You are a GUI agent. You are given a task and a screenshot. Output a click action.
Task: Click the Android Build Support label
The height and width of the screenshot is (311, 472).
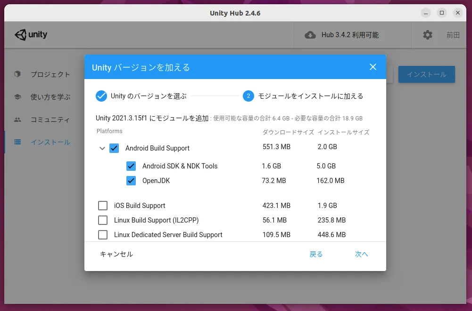pos(157,148)
